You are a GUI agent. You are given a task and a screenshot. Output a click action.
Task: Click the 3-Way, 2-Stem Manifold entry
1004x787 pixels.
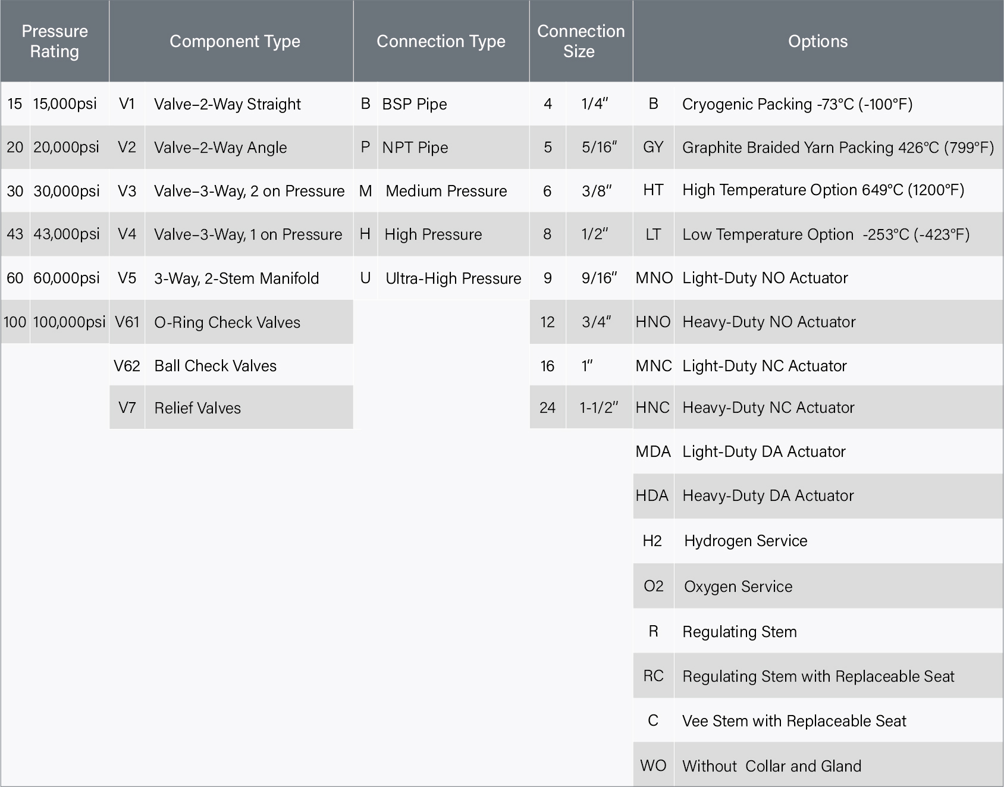(x=236, y=278)
